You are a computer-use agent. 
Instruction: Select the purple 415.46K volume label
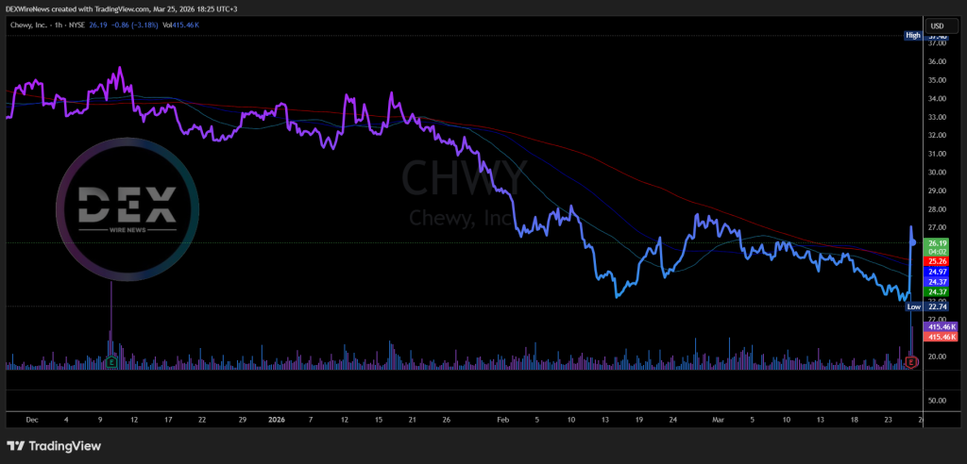(942, 327)
